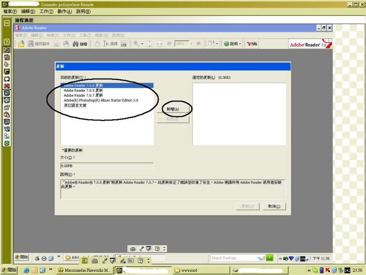
Task: Click the Zoom In magnifier icon
Action: (136, 44)
